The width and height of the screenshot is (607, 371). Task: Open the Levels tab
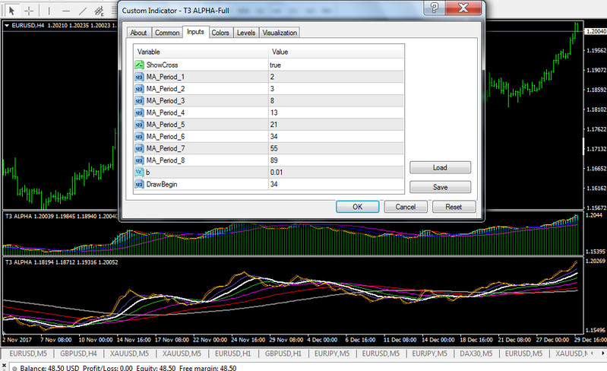[x=246, y=33]
